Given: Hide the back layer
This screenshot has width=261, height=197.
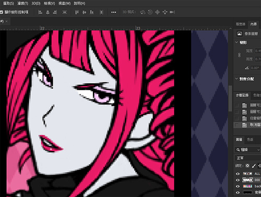Looking at the screenshot, I should tap(238, 186).
